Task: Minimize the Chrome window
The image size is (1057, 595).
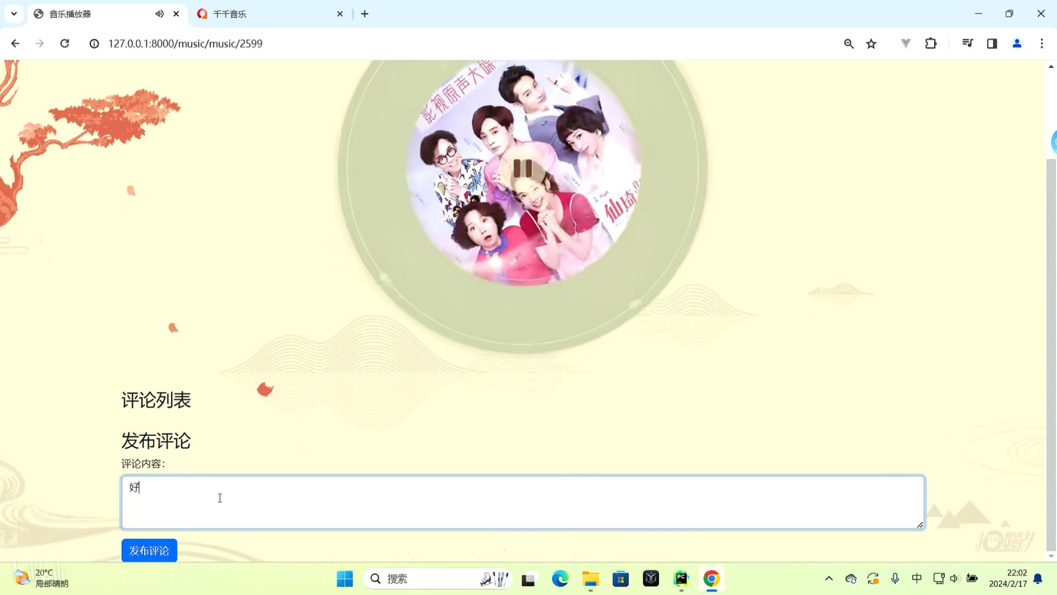Action: (x=979, y=14)
